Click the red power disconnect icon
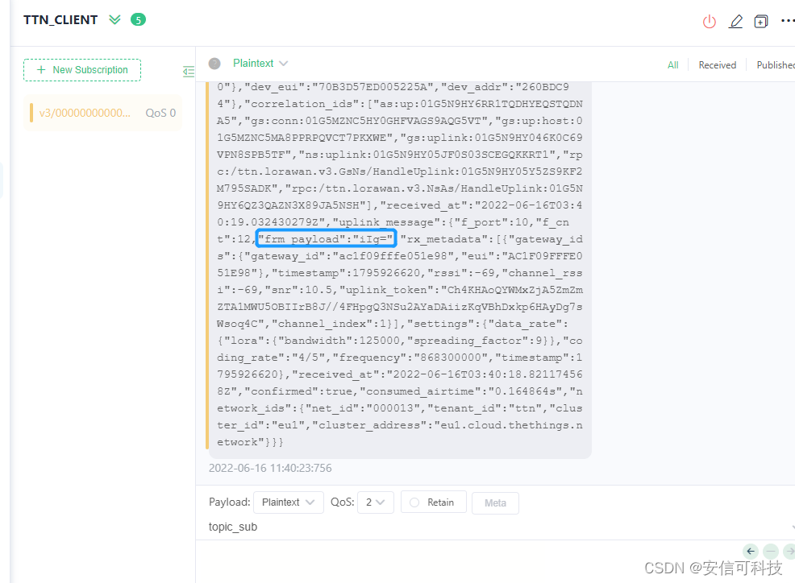 click(x=709, y=21)
